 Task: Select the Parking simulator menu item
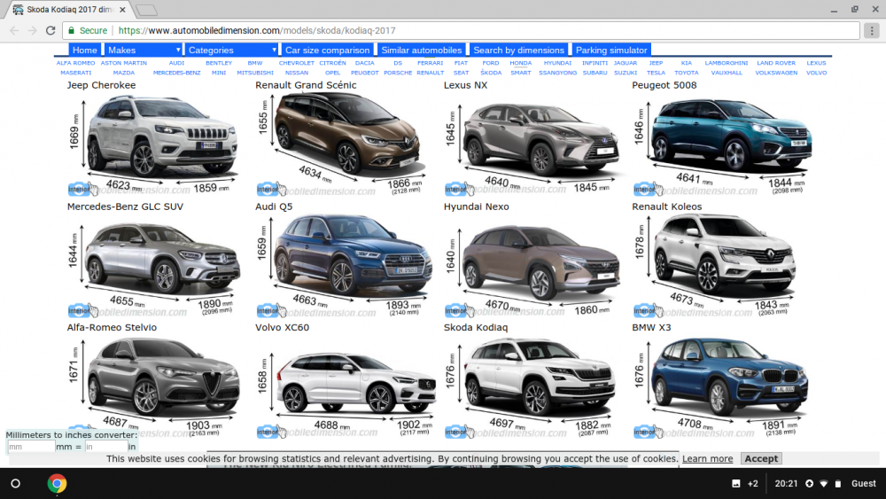tap(611, 50)
